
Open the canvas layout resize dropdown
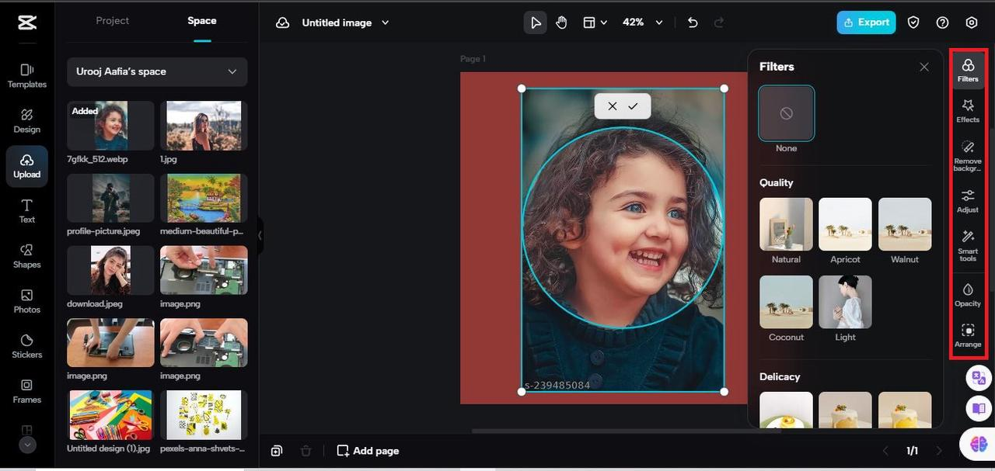(x=595, y=23)
